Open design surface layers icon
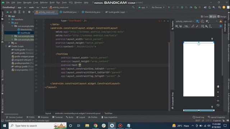This screenshot has height=129, width=230. pyautogui.click(x=197, y=21)
